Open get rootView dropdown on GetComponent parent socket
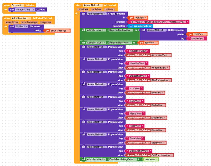211x166 pixels. click(200, 34)
